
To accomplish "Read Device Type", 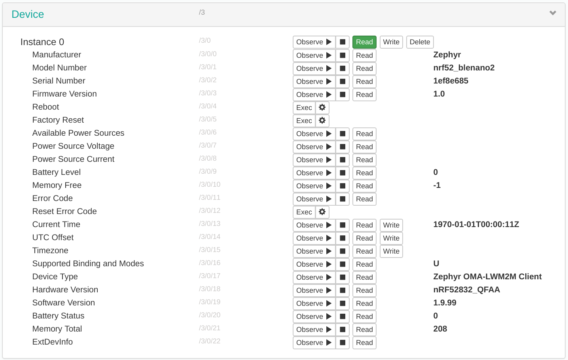I will coord(364,277).
